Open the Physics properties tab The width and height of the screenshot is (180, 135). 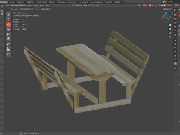(175, 52)
